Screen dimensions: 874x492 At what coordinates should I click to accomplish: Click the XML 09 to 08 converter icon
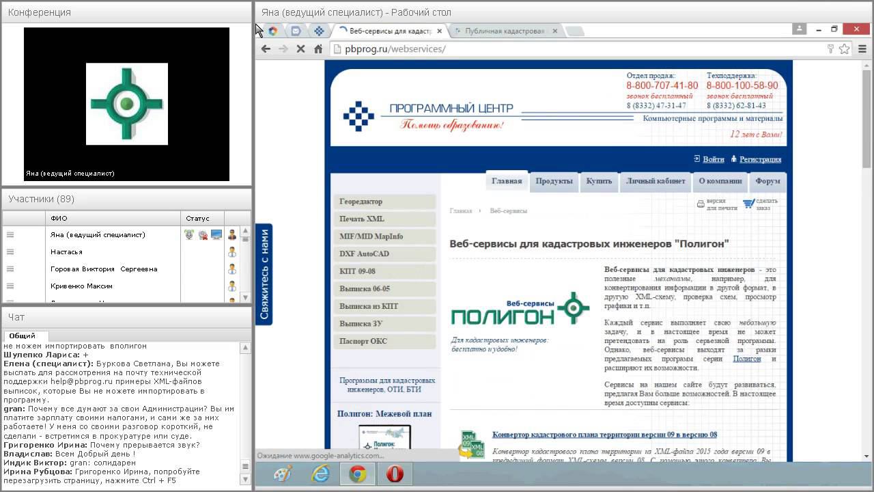tap(472, 444)
